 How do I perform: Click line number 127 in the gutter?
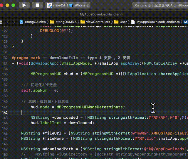click(x=5, y=31)
